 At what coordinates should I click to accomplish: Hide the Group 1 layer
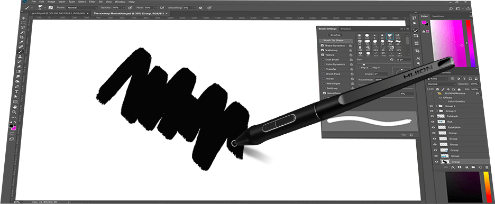click(432, 106)
